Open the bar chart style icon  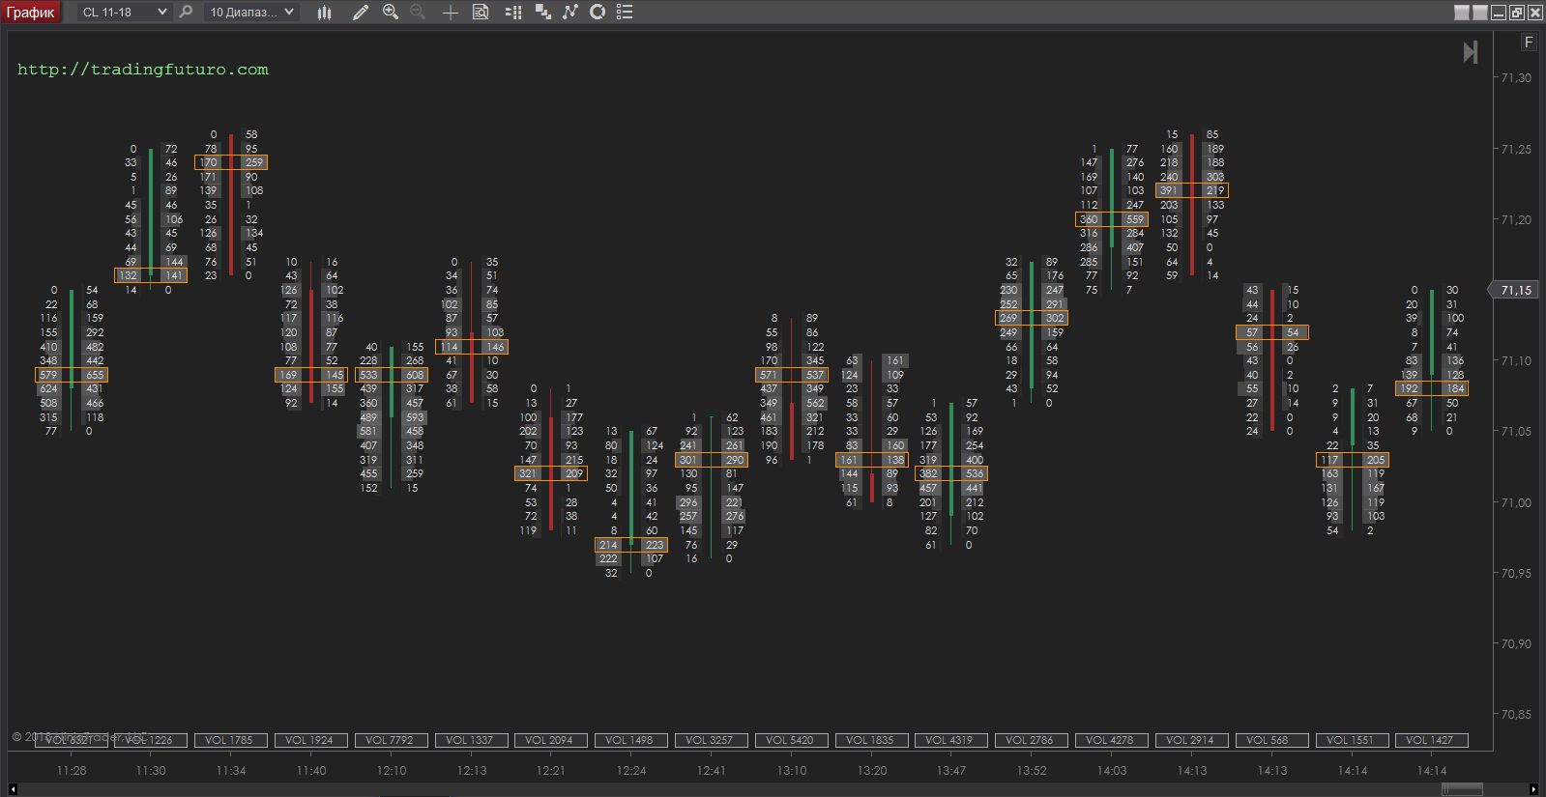[x=324, y=13]
